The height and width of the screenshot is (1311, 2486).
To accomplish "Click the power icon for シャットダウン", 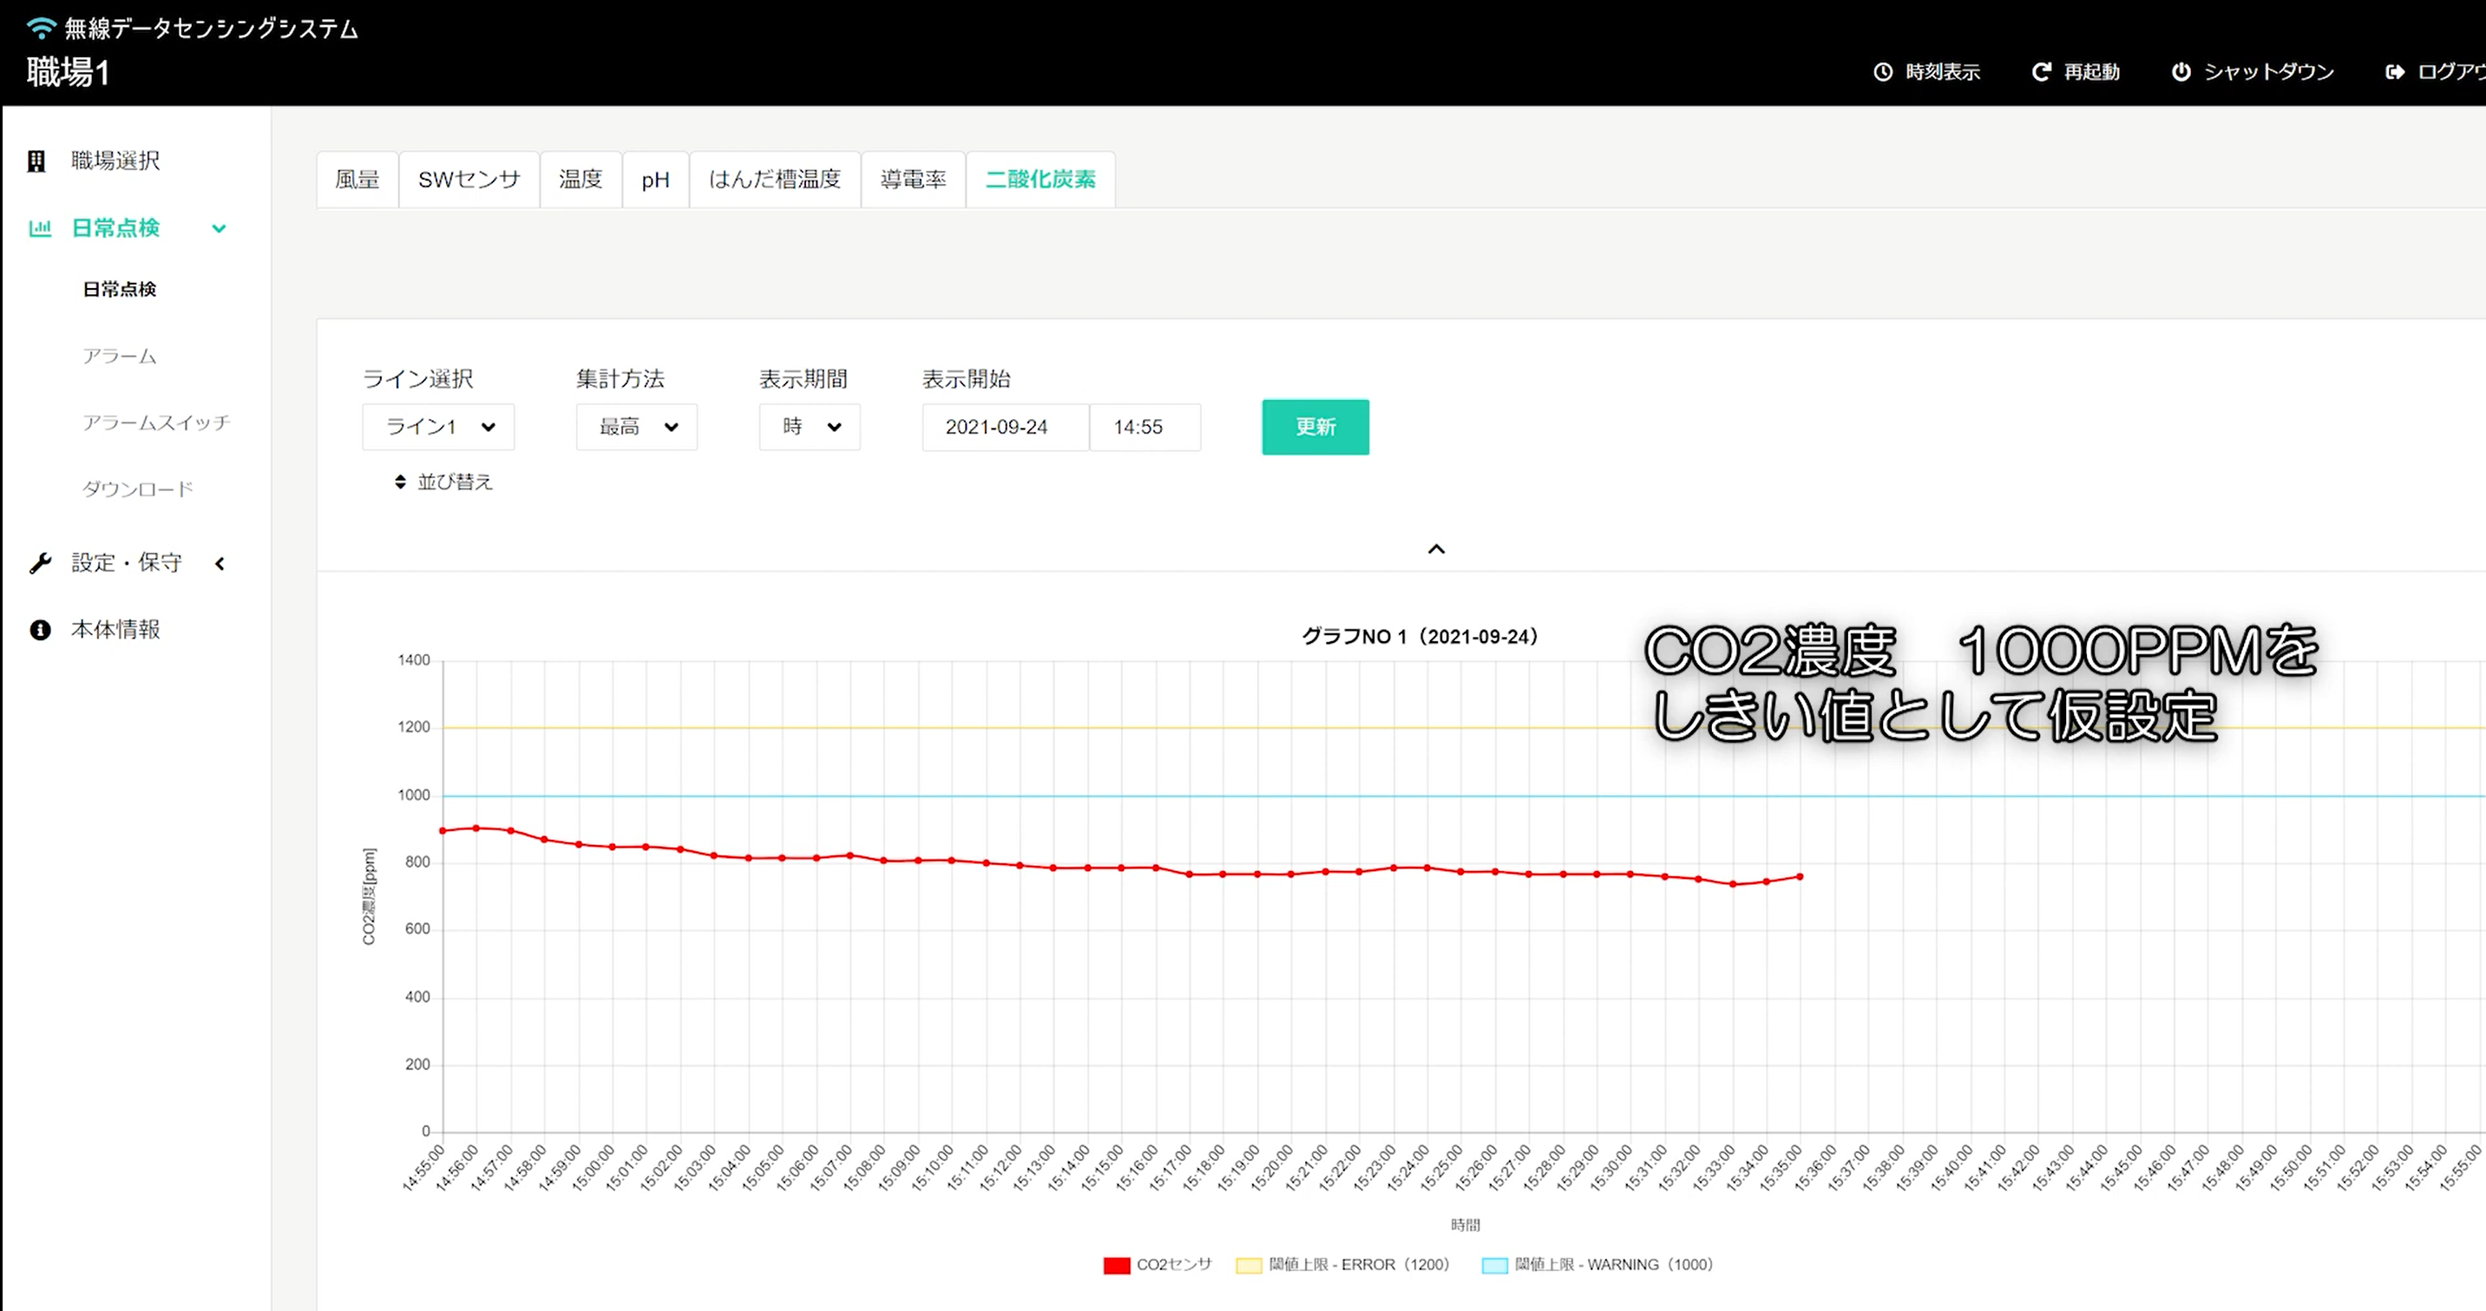I will pyautogui.click(x=2181, y=71).
